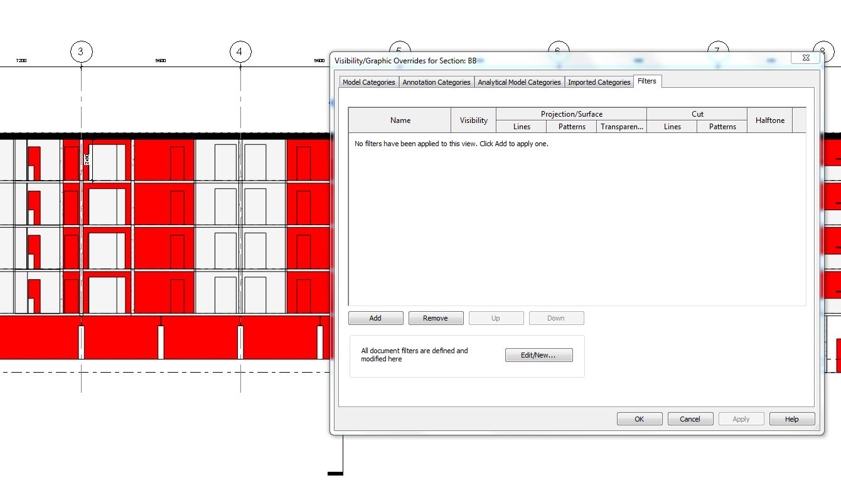Open Edit/New document filters dialog
This screenshot has width=841, height=500.
pos(538,355)
